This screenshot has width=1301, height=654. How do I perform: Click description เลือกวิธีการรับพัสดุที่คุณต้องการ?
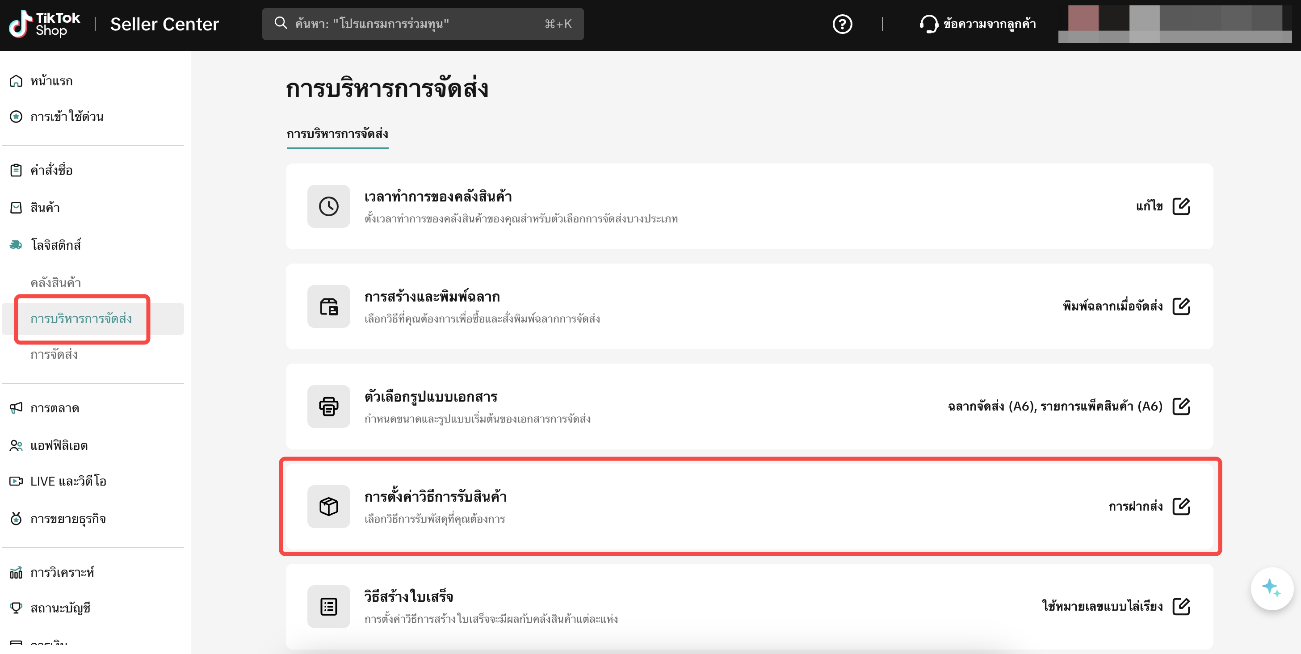434,519
